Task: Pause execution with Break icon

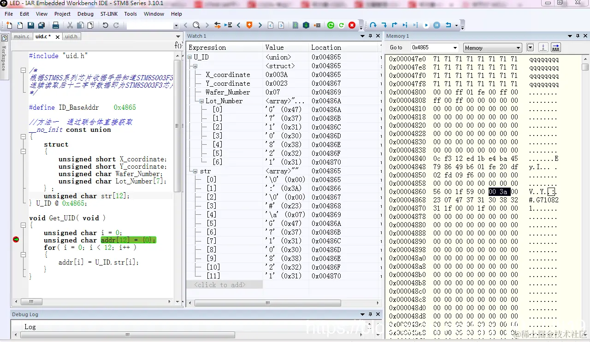Action: 437,25
